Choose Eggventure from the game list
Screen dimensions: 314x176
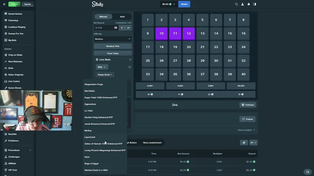[x=90, y=104]
